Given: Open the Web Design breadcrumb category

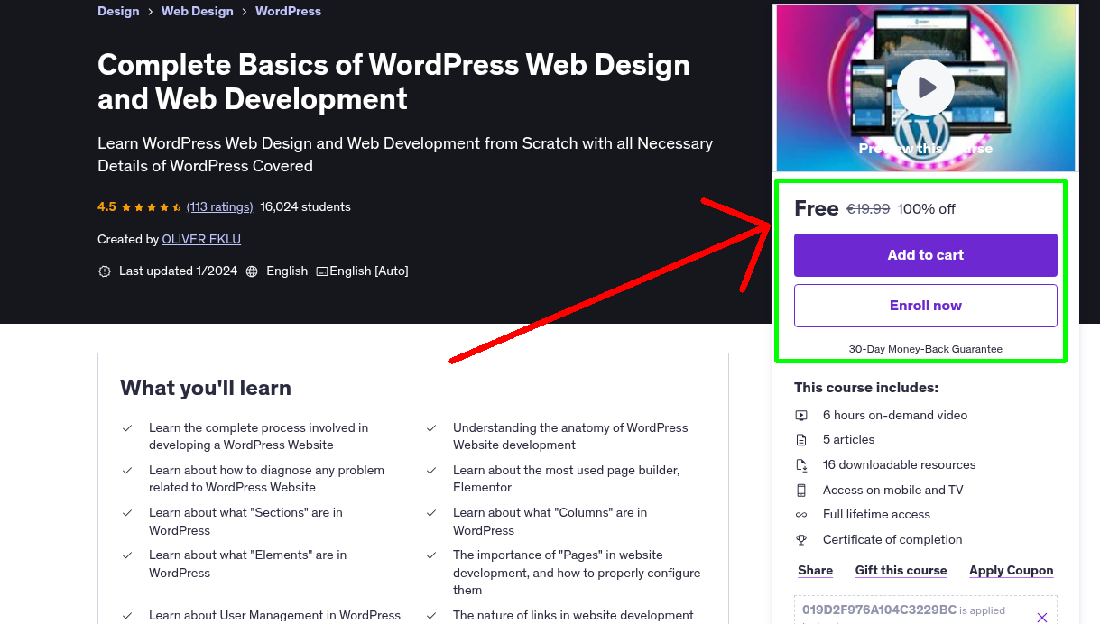Looking at the screenshot, I should click(x=198, y=11).
